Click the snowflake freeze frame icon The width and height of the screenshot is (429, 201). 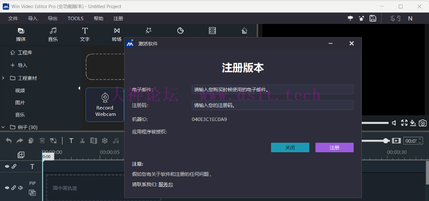click(x=104, y=141)
